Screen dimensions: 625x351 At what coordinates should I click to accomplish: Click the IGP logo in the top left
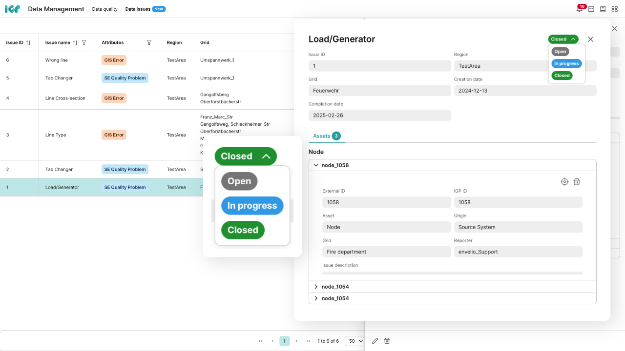[x=12, y=9]
